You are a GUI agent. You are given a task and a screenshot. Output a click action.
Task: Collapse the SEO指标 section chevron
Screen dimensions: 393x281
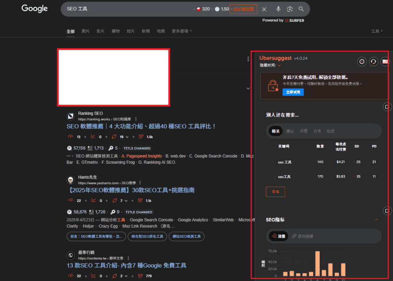pyautogui.click(x=377, y=220)
